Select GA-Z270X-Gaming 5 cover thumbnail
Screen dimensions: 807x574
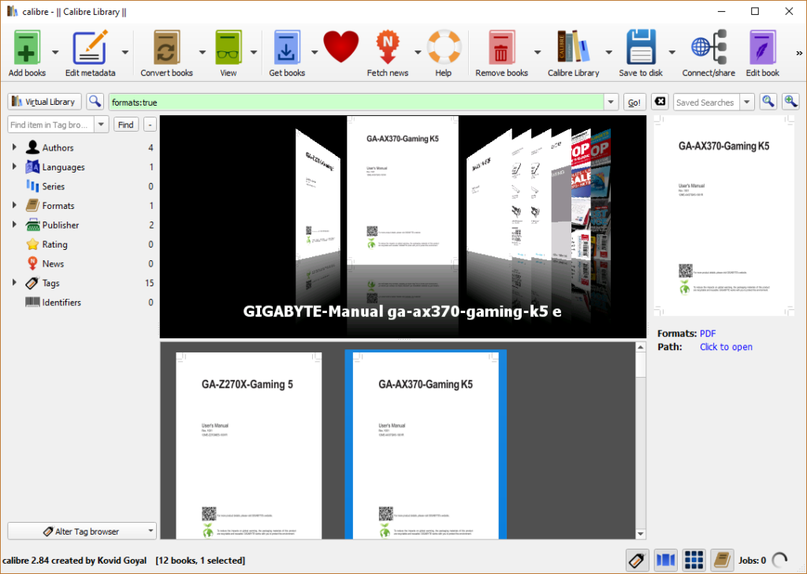point(248,445)
